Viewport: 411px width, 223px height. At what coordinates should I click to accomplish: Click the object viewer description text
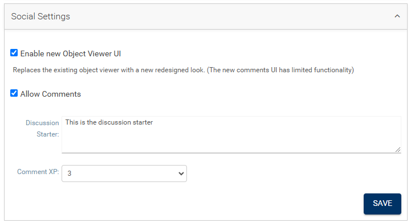coord(184,70)
